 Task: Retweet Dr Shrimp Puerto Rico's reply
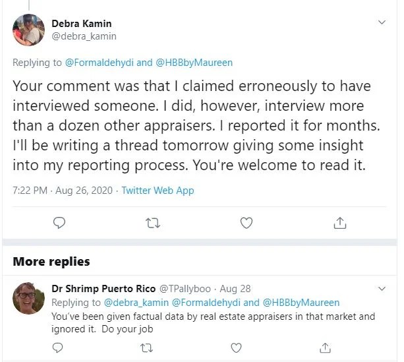148,346
